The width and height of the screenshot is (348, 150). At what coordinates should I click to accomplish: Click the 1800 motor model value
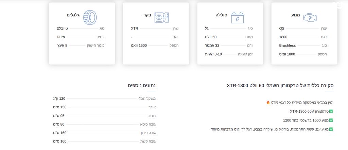coord(283,37)
